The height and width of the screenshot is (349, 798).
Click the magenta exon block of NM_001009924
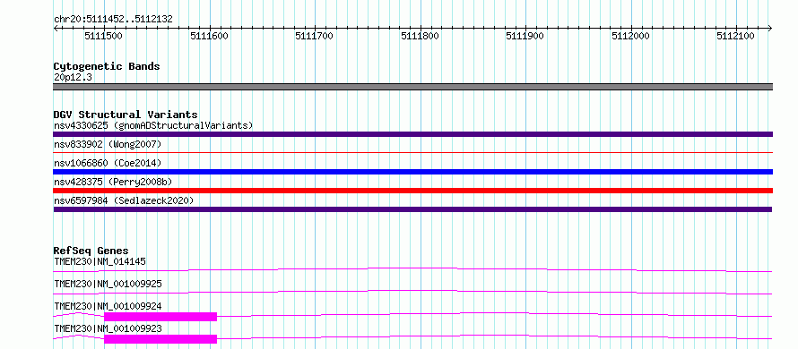coord(160,317)
